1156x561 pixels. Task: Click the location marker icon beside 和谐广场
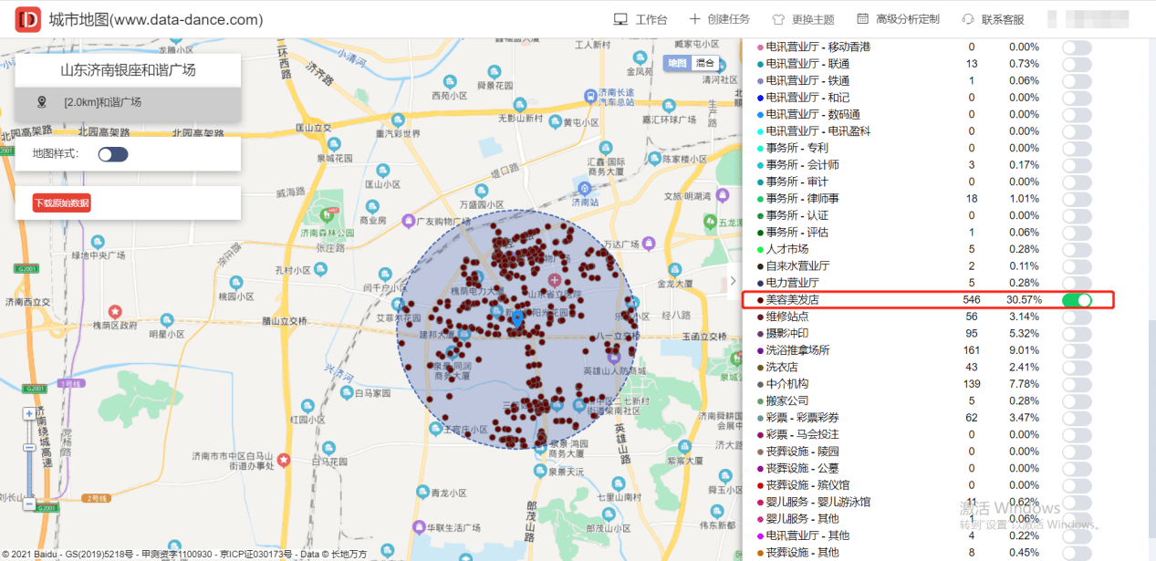point(41,102)
